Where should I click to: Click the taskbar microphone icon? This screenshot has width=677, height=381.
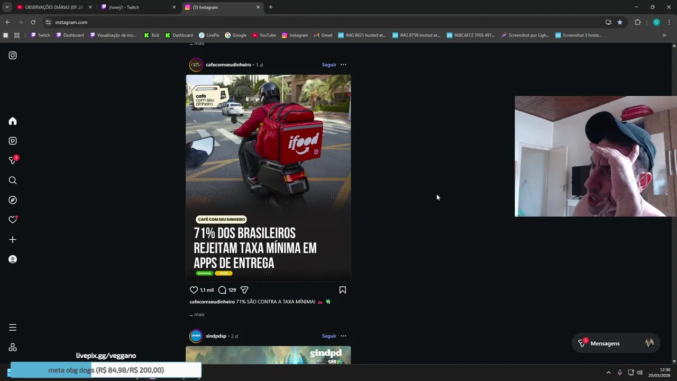620,373
